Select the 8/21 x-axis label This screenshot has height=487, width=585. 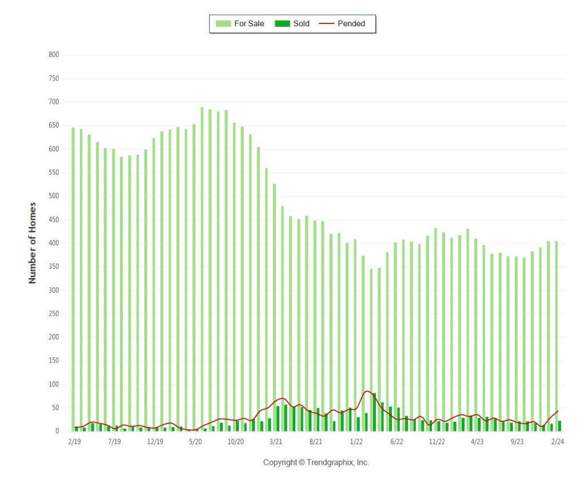315,441
